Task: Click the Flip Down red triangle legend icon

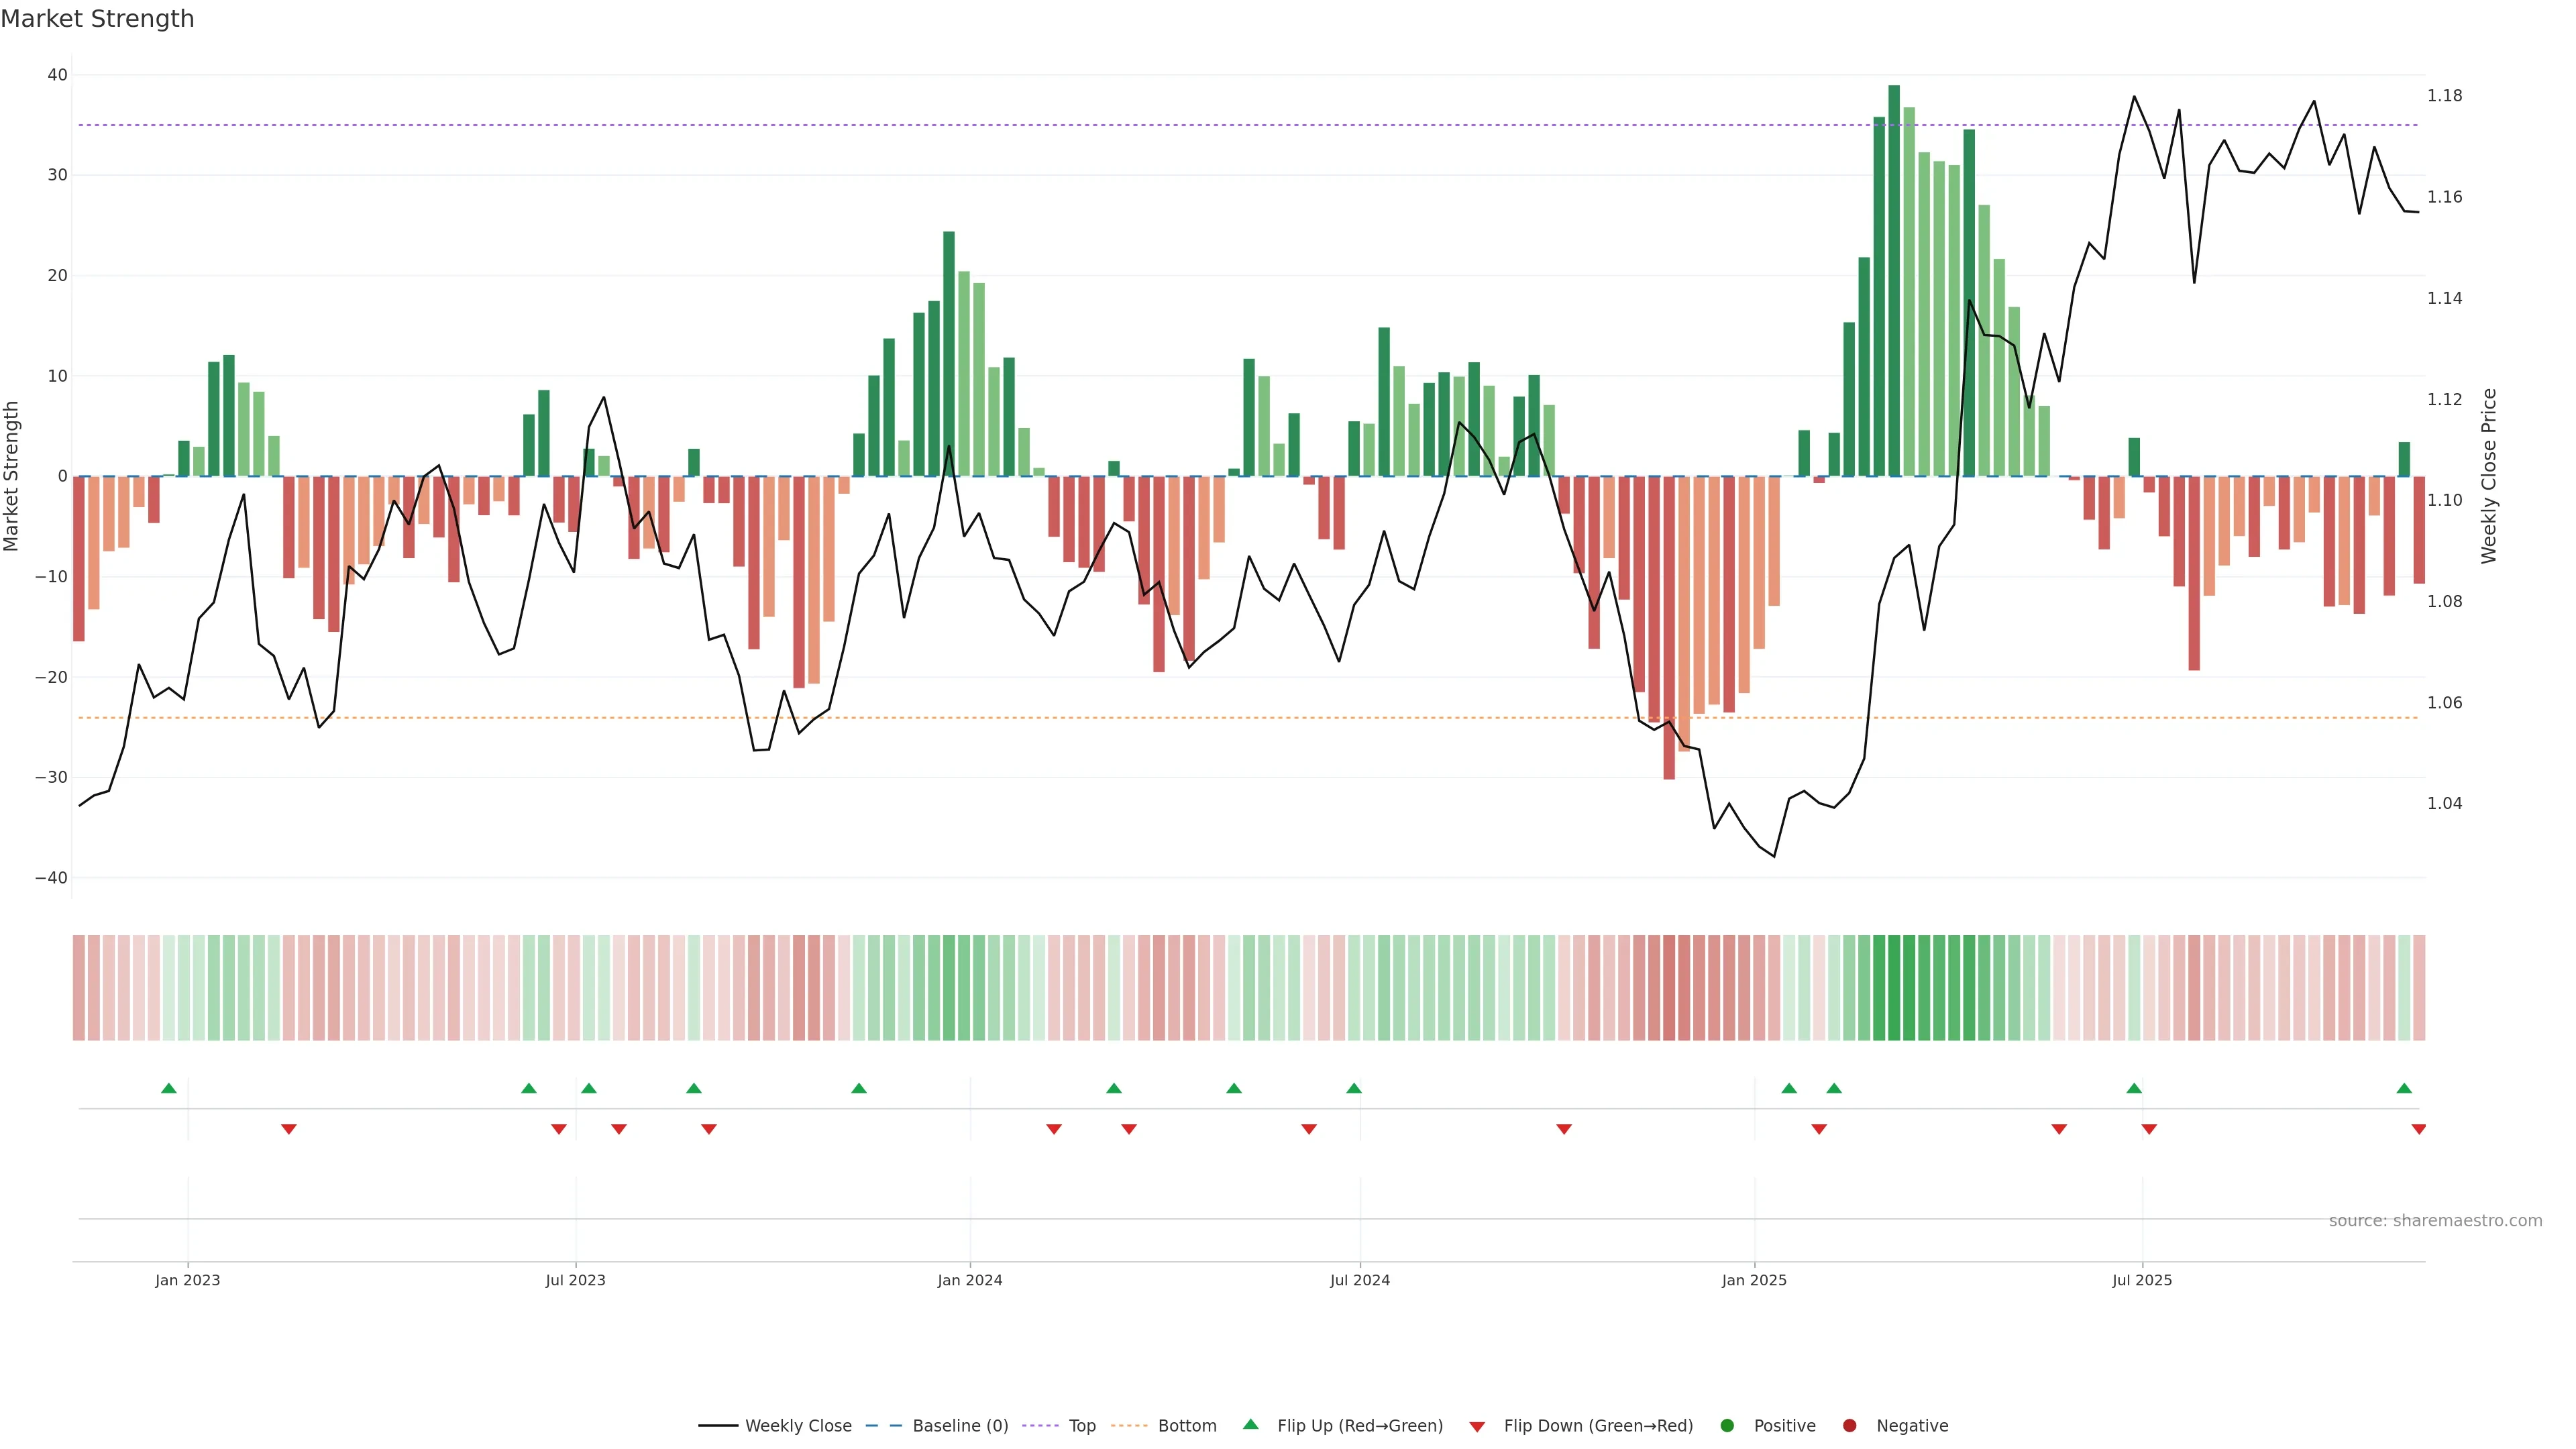Action: point(1477,1427)
